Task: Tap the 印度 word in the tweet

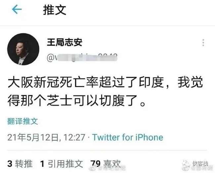Action: click(151, 82)
